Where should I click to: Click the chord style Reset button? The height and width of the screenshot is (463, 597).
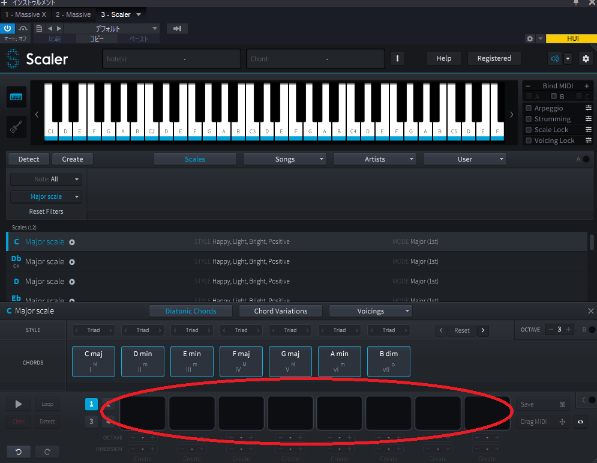click(x=462, y=330)
